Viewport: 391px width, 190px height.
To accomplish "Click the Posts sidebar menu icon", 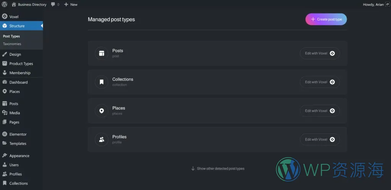I will (x=5, y=104).
